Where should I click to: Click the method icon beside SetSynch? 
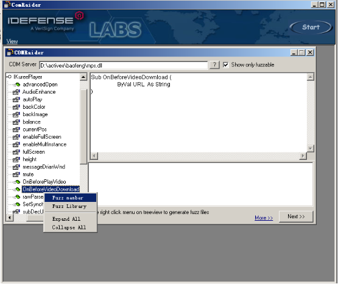tap(17, 204)
